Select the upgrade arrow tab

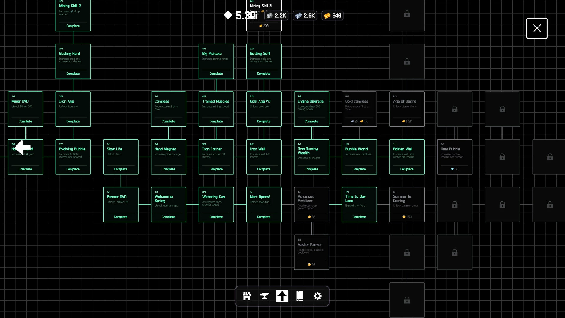coord(282,296)
